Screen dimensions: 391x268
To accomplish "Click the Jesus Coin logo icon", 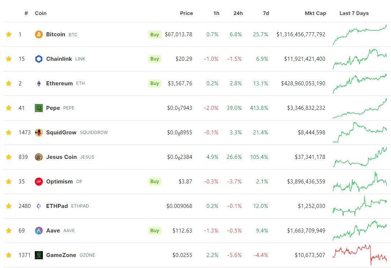I will pos(38,157).
